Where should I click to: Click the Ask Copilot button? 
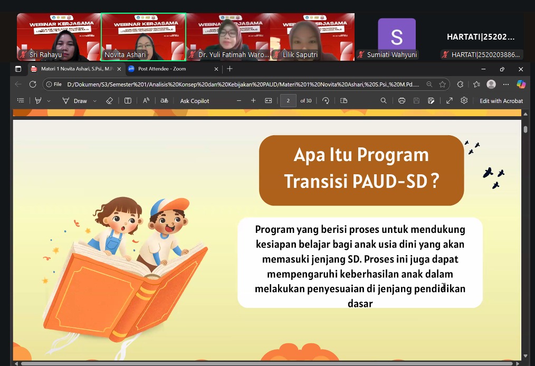[194, 101]
